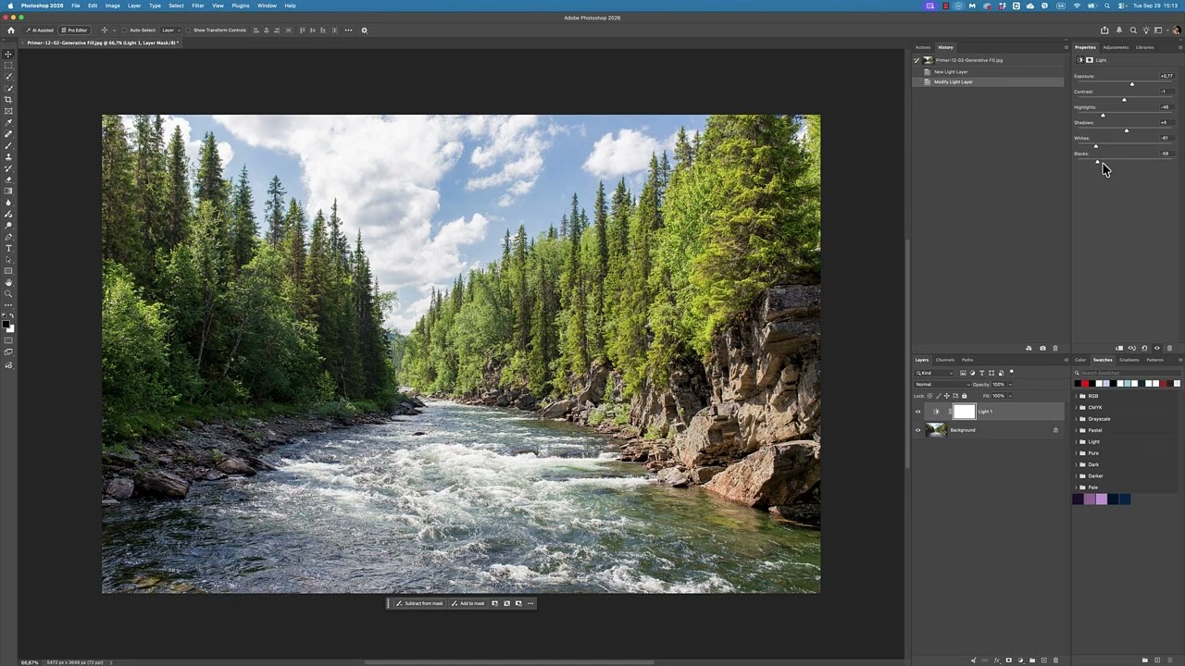1185x666 pixels.
Task: Select the Hand tool
Action: (x=9, y=282)
